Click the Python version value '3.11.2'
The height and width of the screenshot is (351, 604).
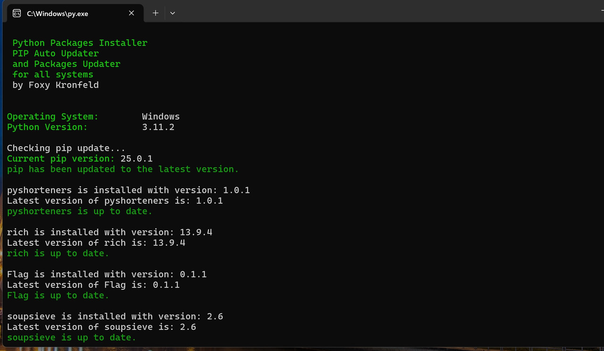click(158, 127)
